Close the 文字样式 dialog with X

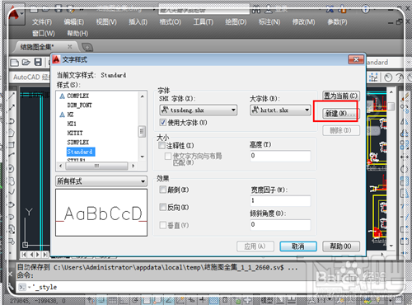(356, 59)
